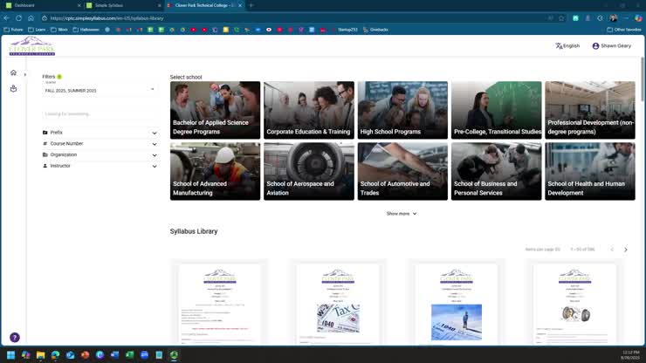Open Outlook from the taskbar
This screenshot has height=363, width=646.
(70, 355)
